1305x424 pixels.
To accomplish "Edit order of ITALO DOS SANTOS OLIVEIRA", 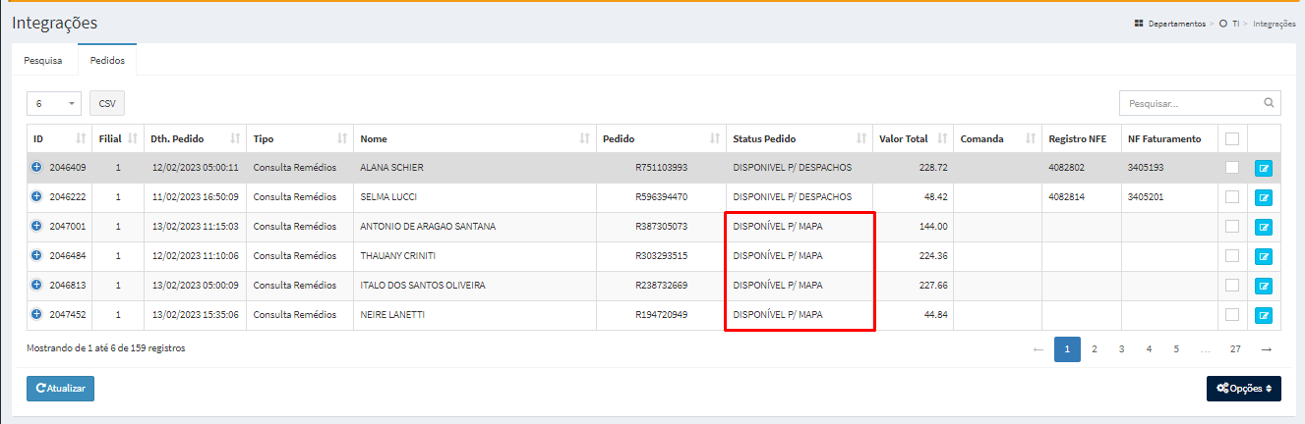I will coord(1264,287).
